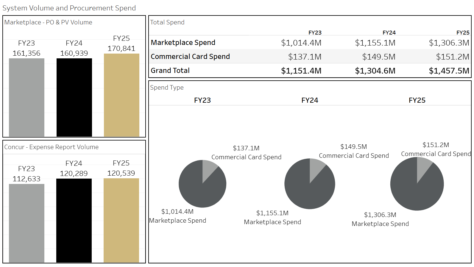Click the FY23 gray bar in Marketplace volume chart
Screen dimensions: 474x267
pos(26,97)
